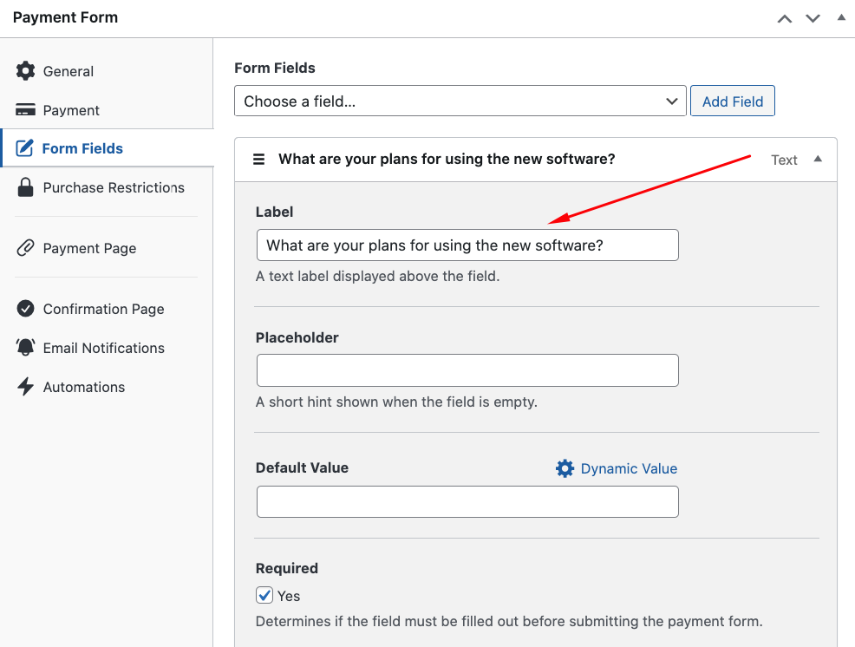Screen dimensions: 855x647
Task: Click into the Label text input
Action: [x=467, y=245]
